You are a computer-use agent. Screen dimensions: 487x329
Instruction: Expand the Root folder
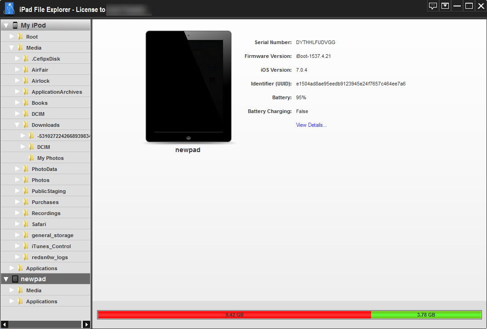[12, 36]
